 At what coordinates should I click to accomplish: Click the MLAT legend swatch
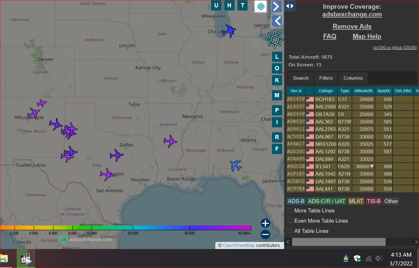[x=356, y=201]
